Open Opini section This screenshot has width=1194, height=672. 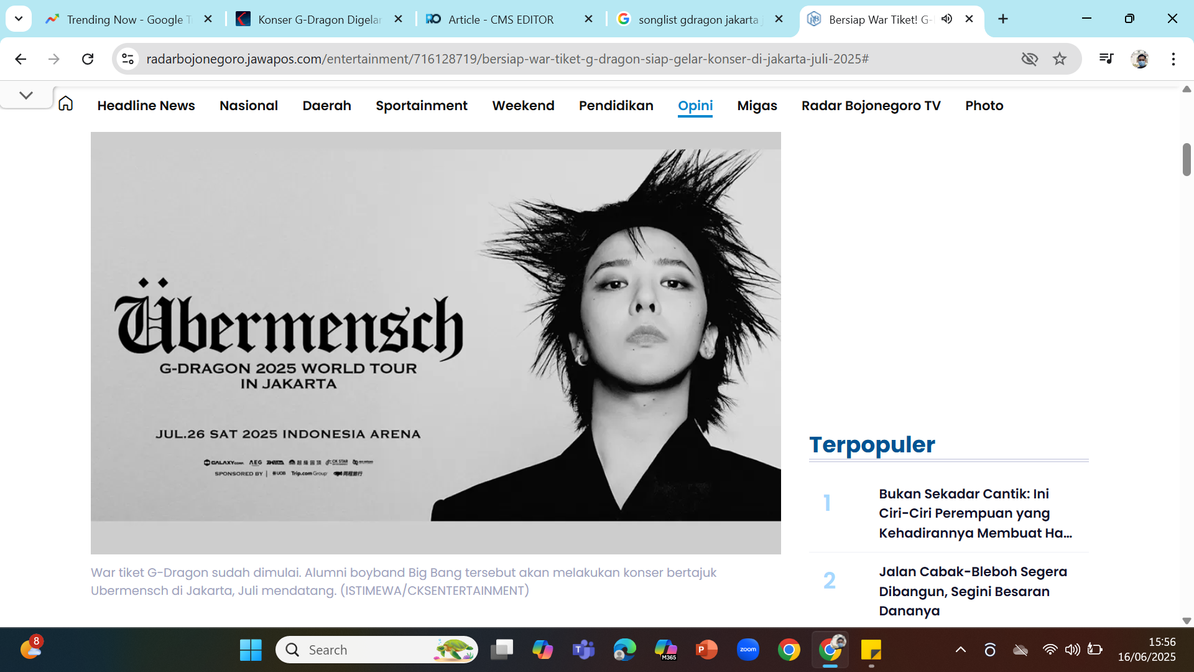(x=695, y=106)
